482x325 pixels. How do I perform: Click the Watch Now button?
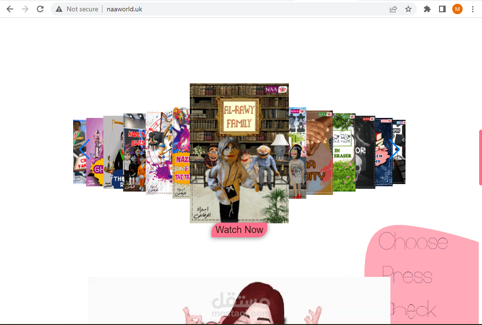point(239,230)
